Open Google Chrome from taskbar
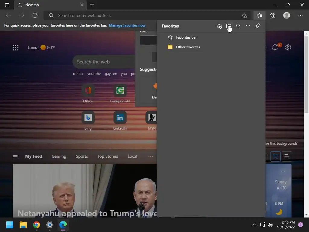 (37, 225)
